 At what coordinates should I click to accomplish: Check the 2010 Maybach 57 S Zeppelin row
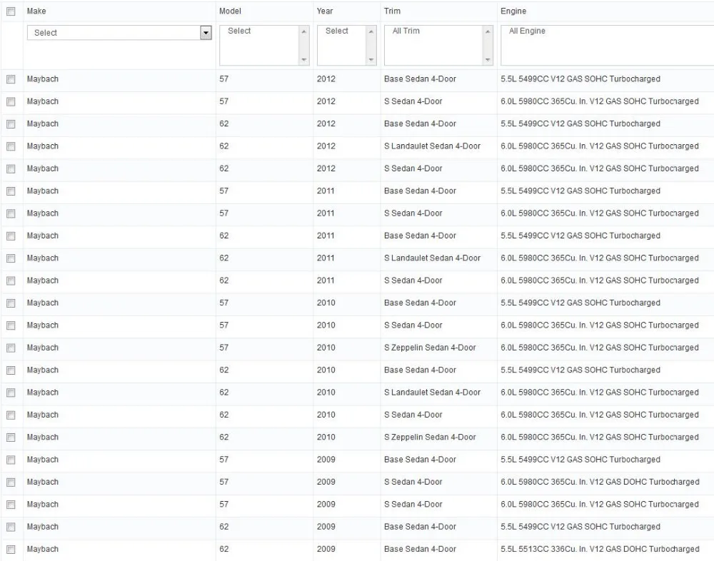coord(11,348)
